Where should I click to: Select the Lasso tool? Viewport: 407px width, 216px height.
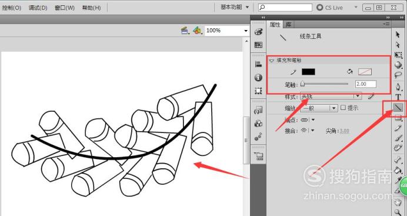pyautogui.click(x=398, y=75)
